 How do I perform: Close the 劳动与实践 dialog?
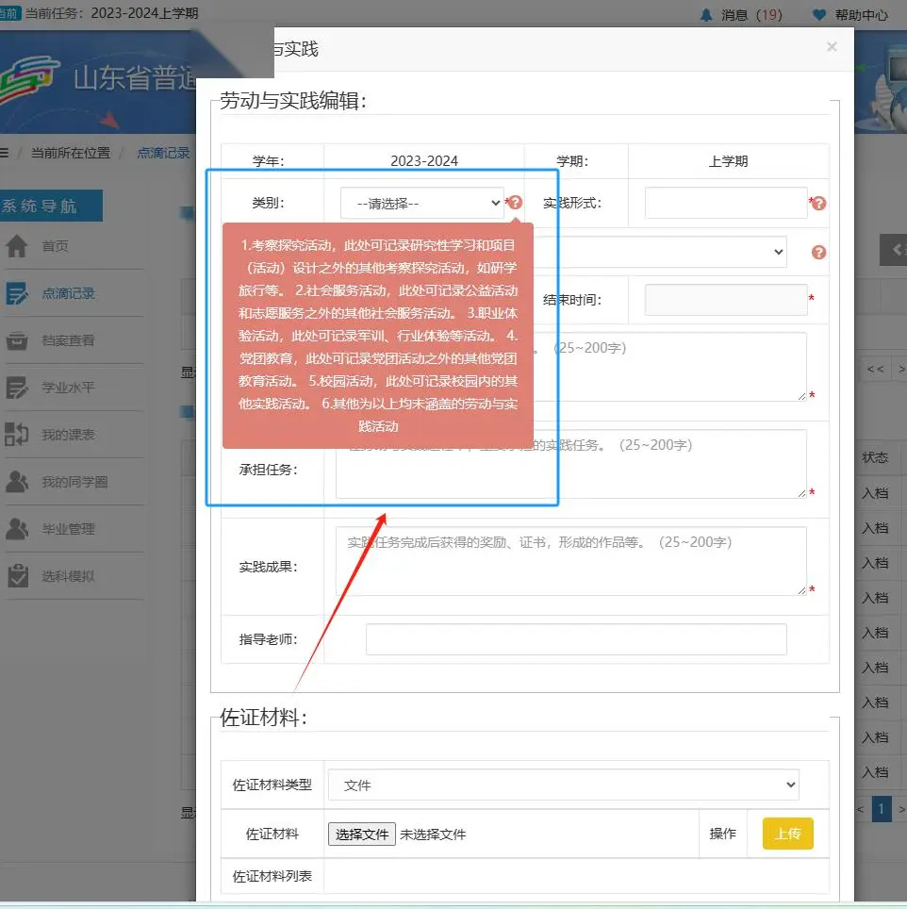[x=832, y=46]
